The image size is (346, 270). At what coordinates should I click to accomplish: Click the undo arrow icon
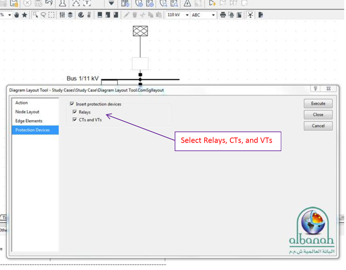click(x=48, y=3)
